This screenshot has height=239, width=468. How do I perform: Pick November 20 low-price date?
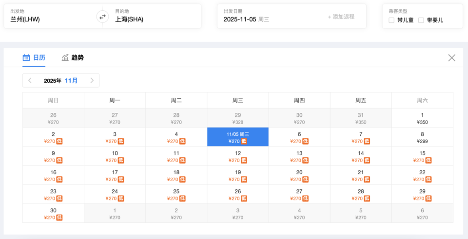pos(299,175)
